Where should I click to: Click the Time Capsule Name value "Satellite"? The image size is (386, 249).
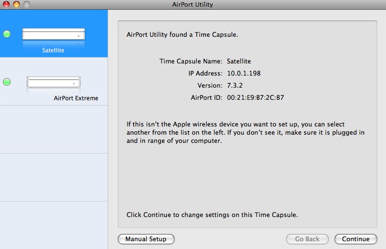tap(239, 62)
